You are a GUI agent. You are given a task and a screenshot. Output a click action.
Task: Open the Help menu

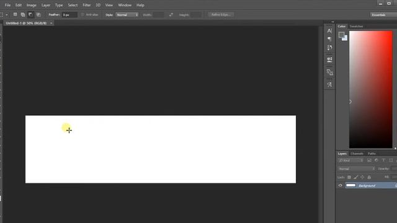coord(140,5)
